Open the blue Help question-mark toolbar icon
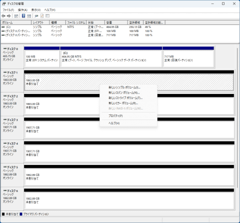 click(x=23, y=16)
